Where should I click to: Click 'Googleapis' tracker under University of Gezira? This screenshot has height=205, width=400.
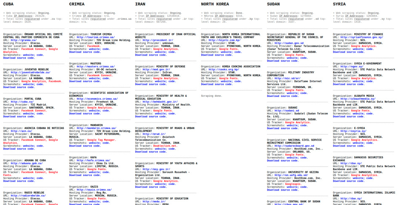point(293,184)
